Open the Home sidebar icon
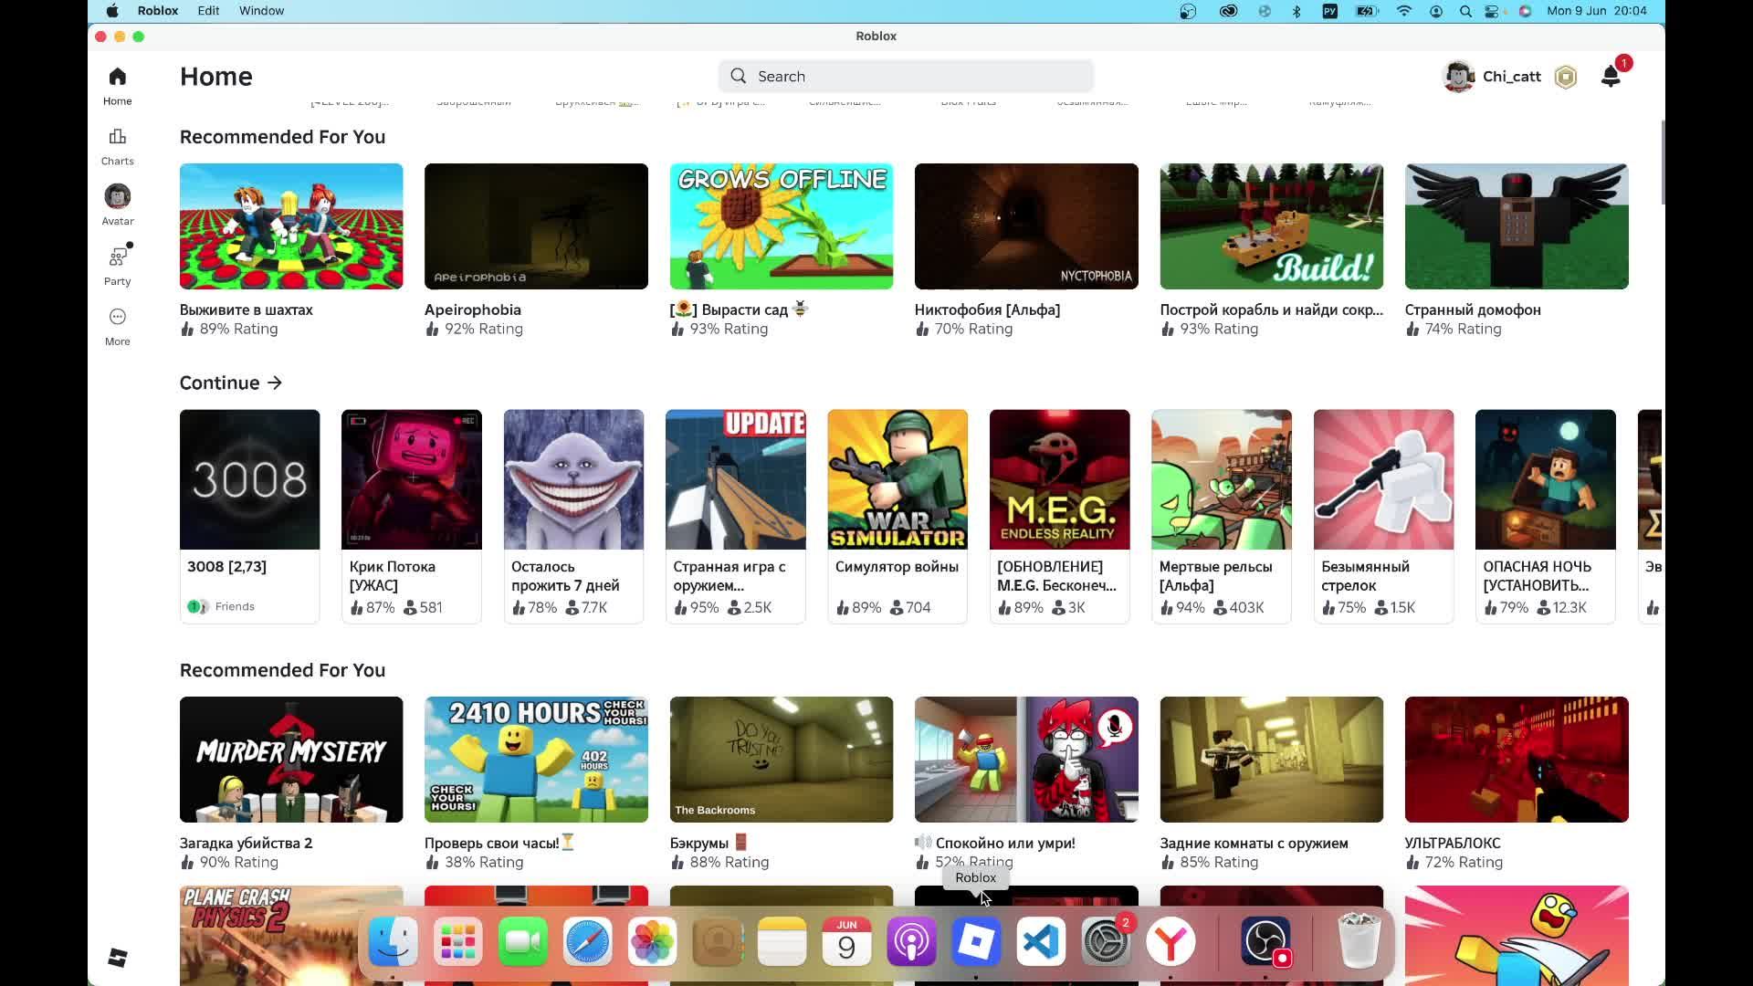This screenshot has width=1753, height=986. coord(117,77)
